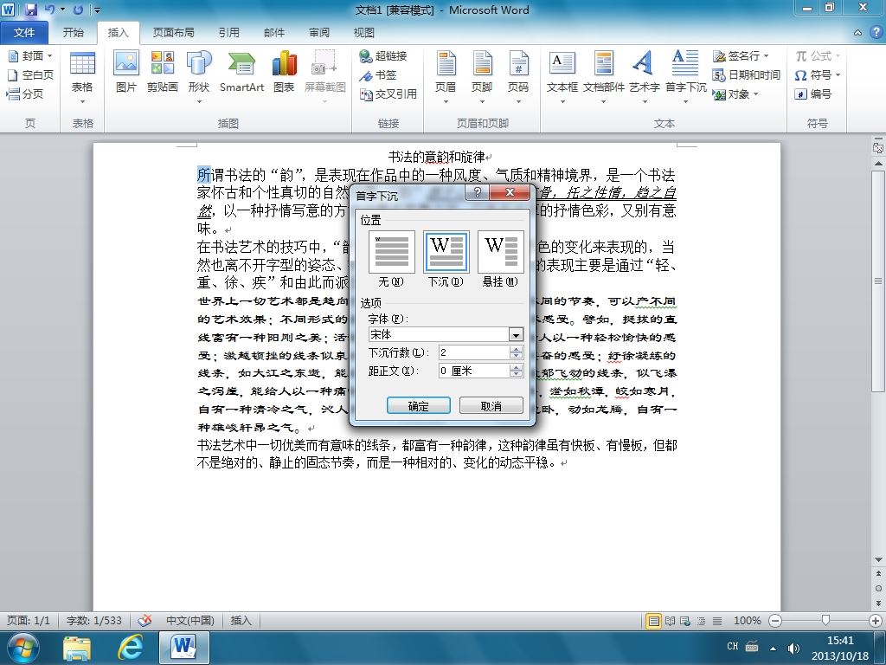Insert a cross-reference (交叉引用)
The width and height of the screenshot is (886, 665).
coord(388,94)
